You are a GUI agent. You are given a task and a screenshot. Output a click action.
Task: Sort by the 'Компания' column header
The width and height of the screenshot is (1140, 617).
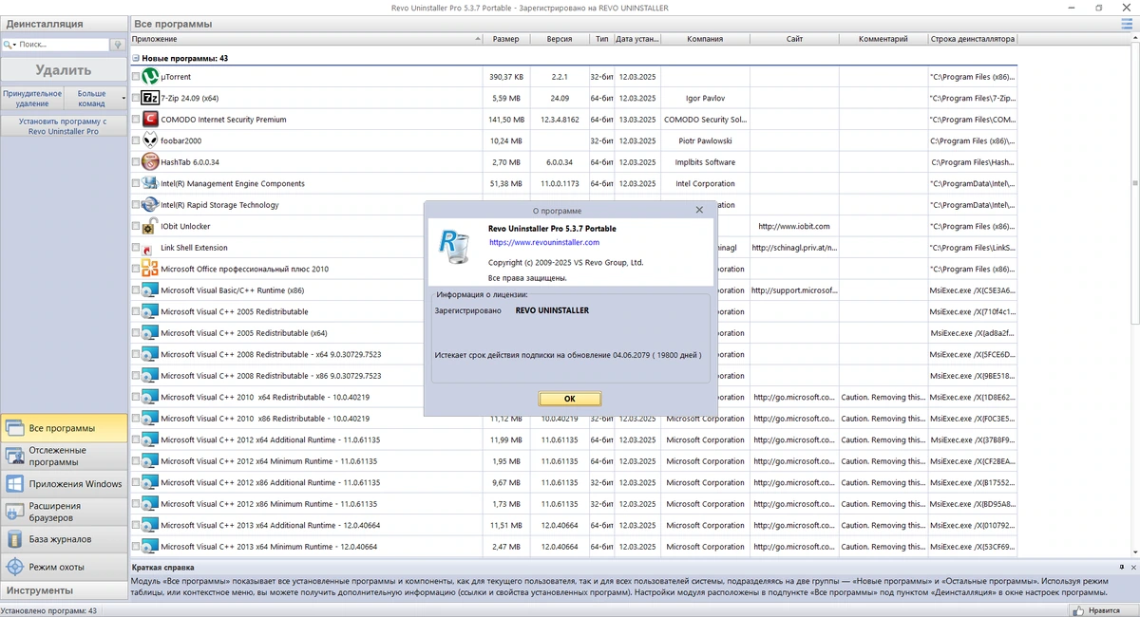(x=705, y=39)
